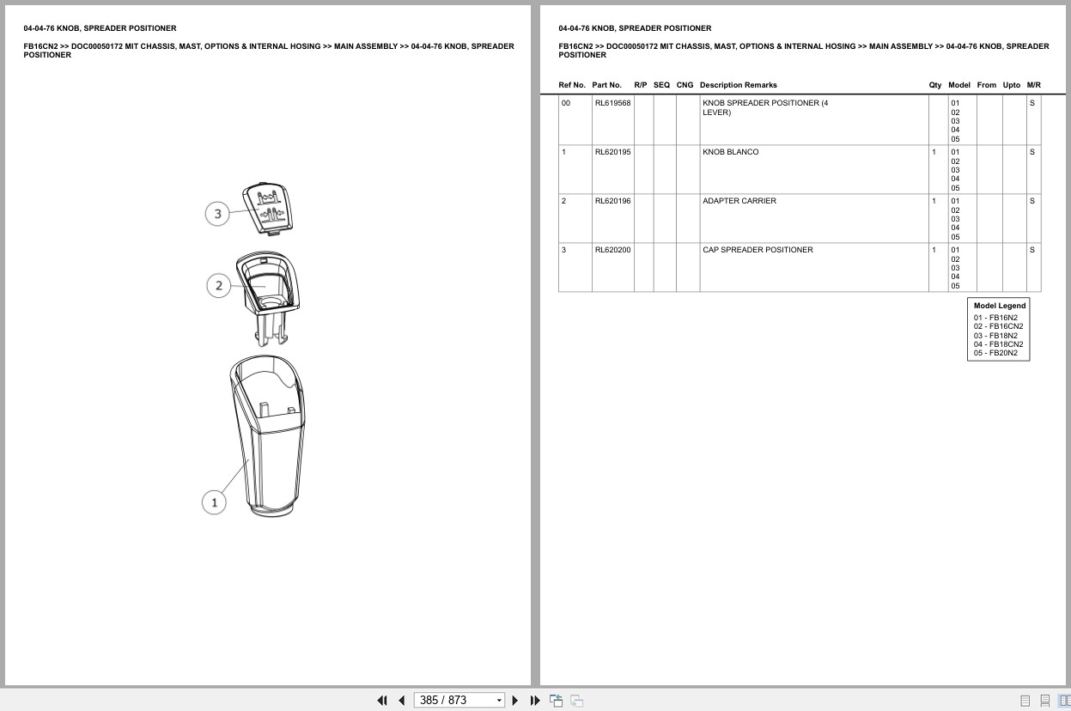
Task: Select part number RL620196
Action: 612,201
